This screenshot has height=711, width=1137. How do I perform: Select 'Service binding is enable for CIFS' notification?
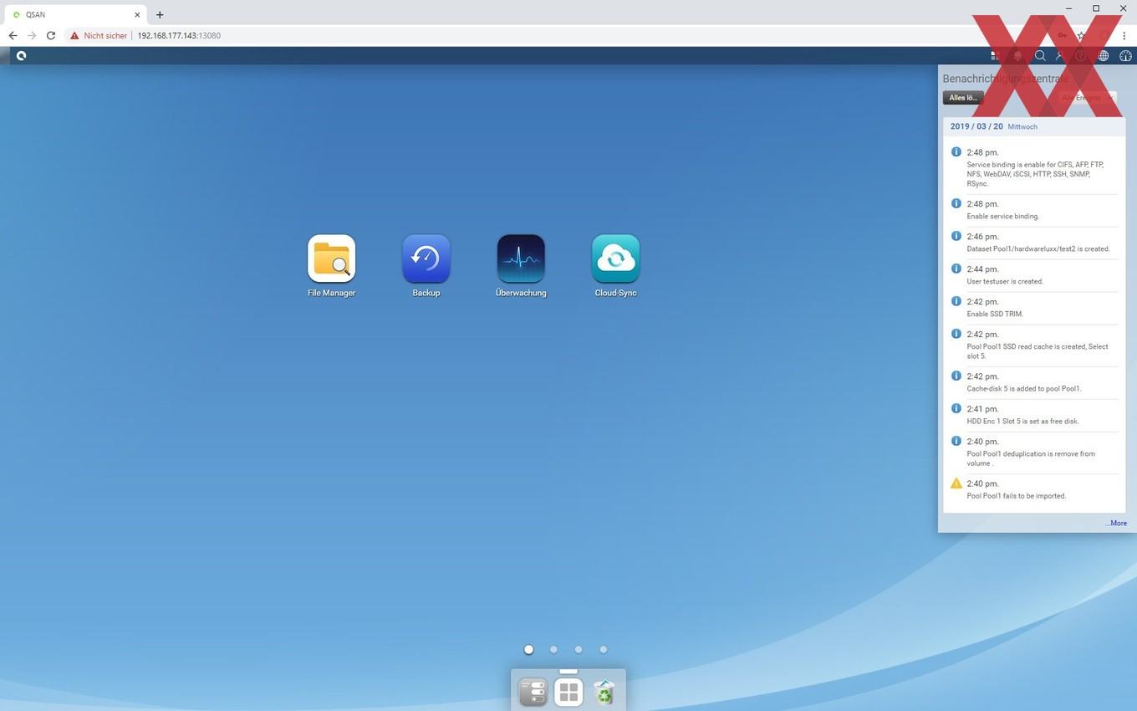1035,167
